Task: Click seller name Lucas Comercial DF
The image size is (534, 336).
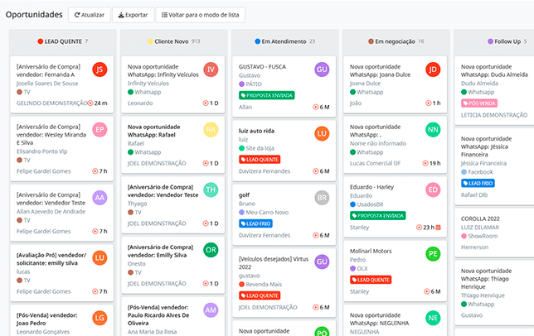Action: pos(375,163)
